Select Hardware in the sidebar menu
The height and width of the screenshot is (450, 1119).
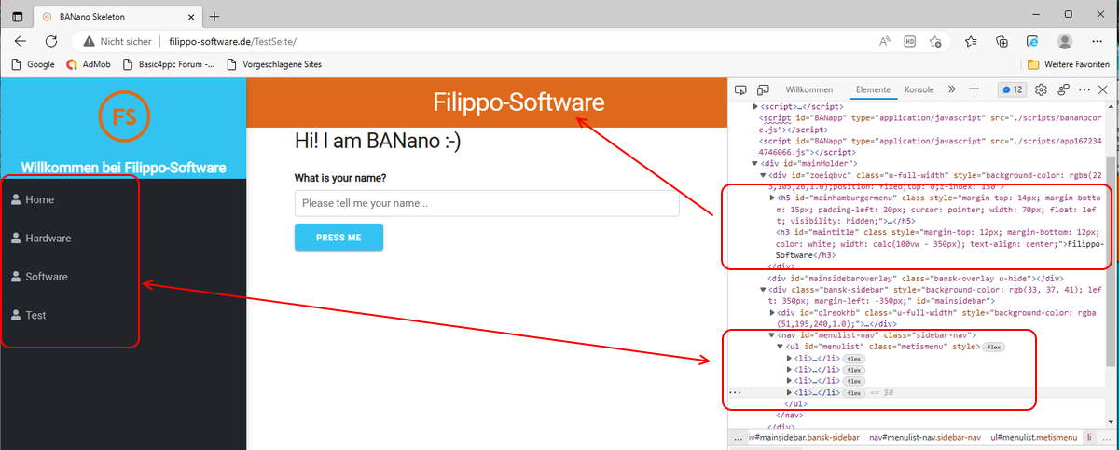coord(48,238)
